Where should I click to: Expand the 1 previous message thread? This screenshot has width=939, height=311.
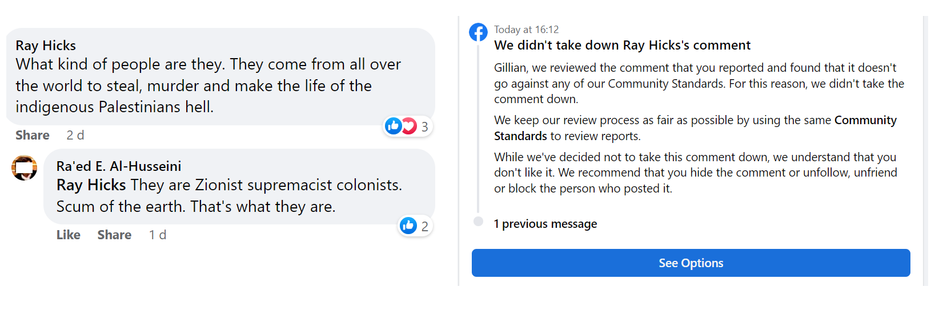click(x=545, y=224)
